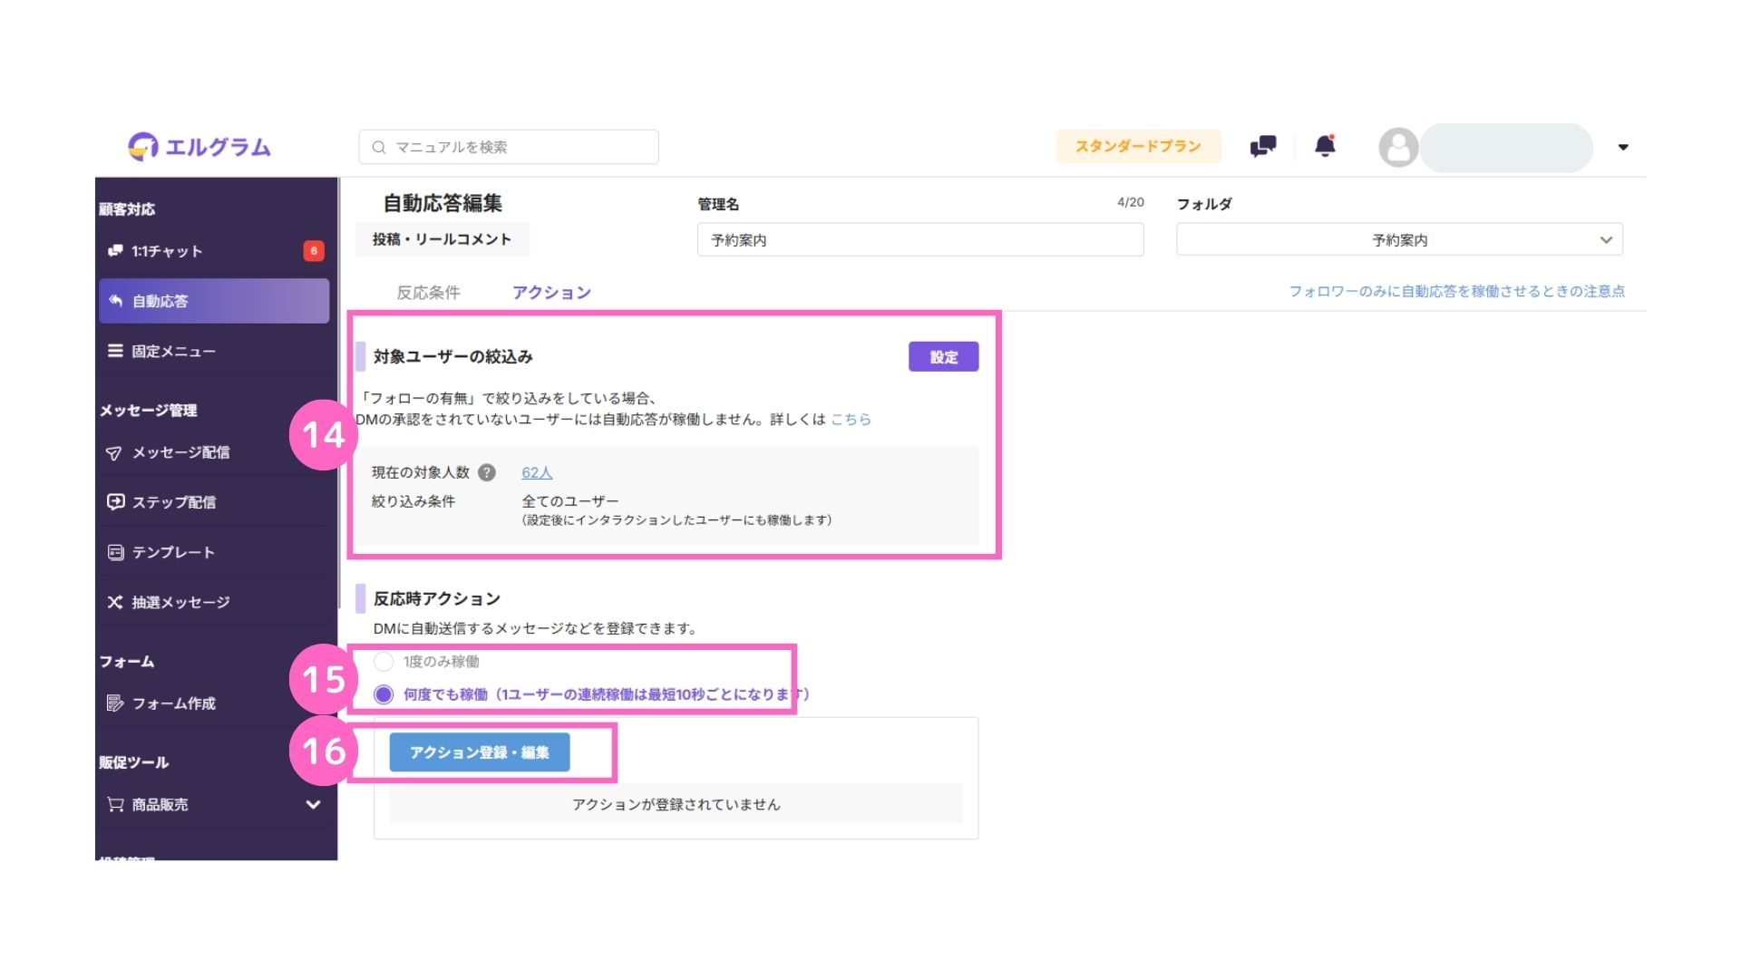The height and width of the screenshot is (979, 1741).
Task: Click the 顧客対応 sidebar section label
Action: click(127, 209)
